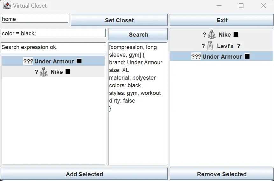Click 'styles: gym, workout' detail line
Viewport: 274px width, 181px height.
[135, 93]
